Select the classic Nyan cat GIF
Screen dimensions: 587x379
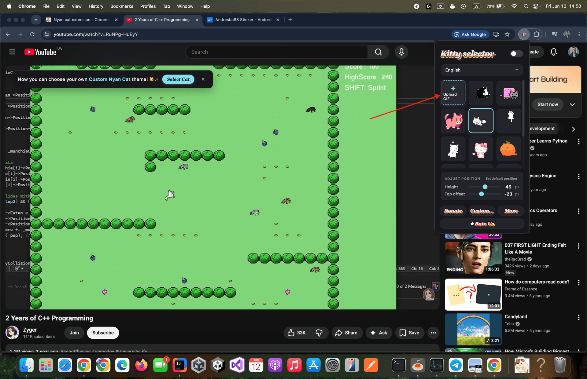click(x=509, y=93)
